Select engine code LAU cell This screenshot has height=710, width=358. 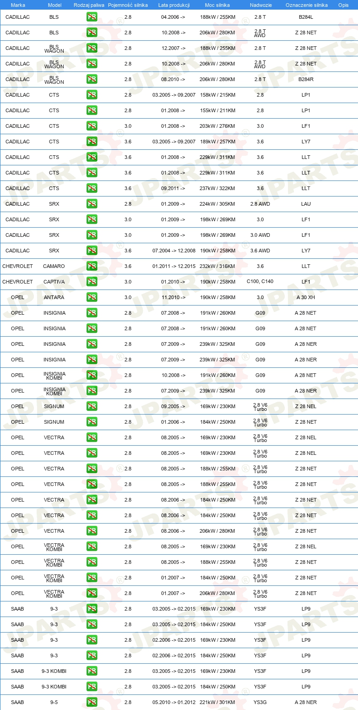pos(306,204)
